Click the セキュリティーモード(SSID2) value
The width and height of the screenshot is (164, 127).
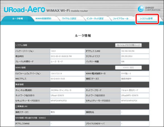(x=129, y=101)
